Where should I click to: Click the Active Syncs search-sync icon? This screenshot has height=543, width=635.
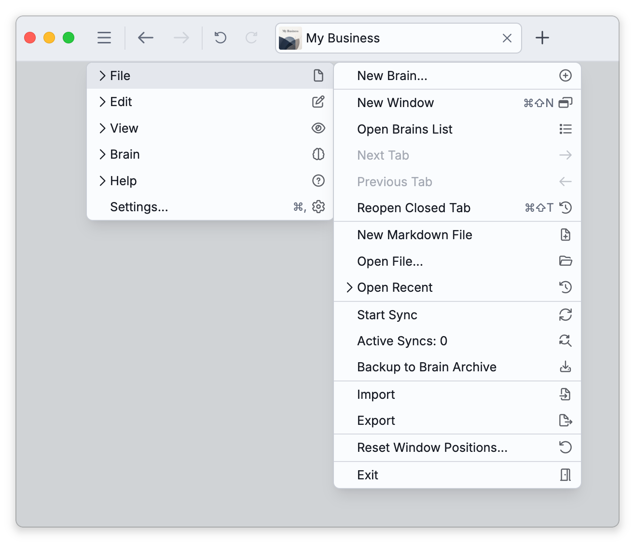click(x=566, y=340)
